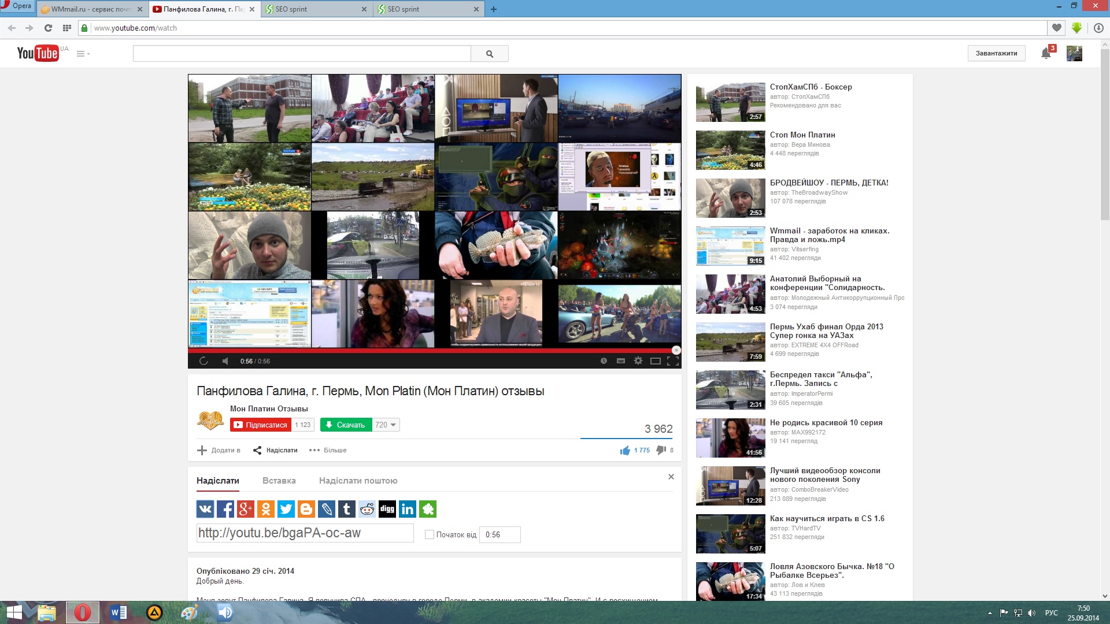Open video player settings gear
Viewport: 1110px width, 624px height.
coord(638,361)
